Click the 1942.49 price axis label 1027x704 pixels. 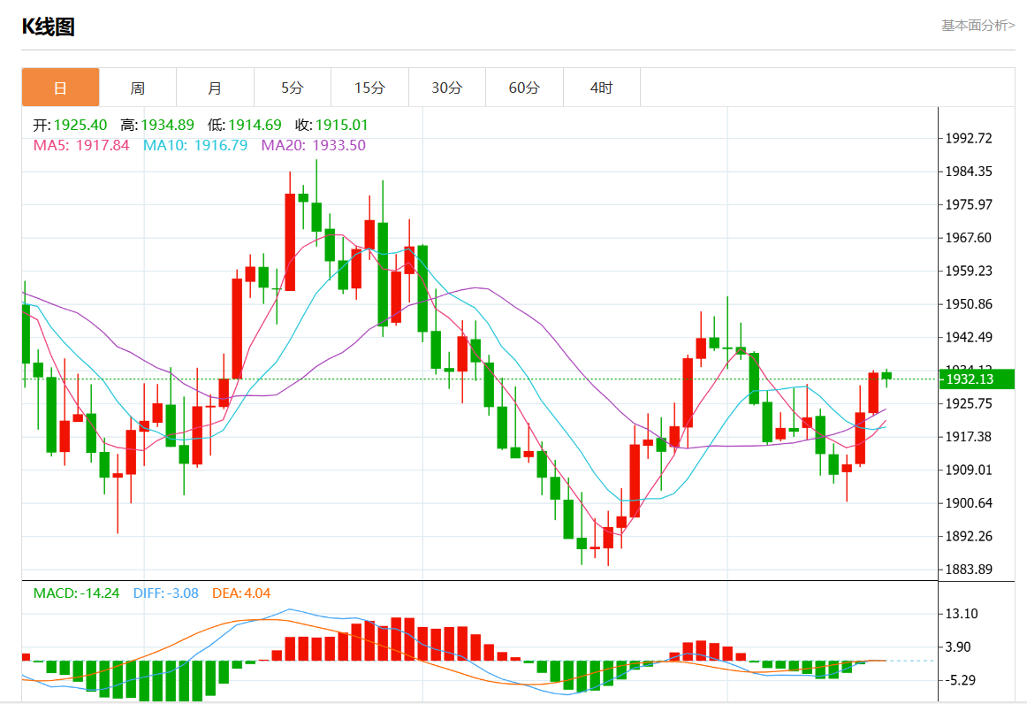click(968, 338)
